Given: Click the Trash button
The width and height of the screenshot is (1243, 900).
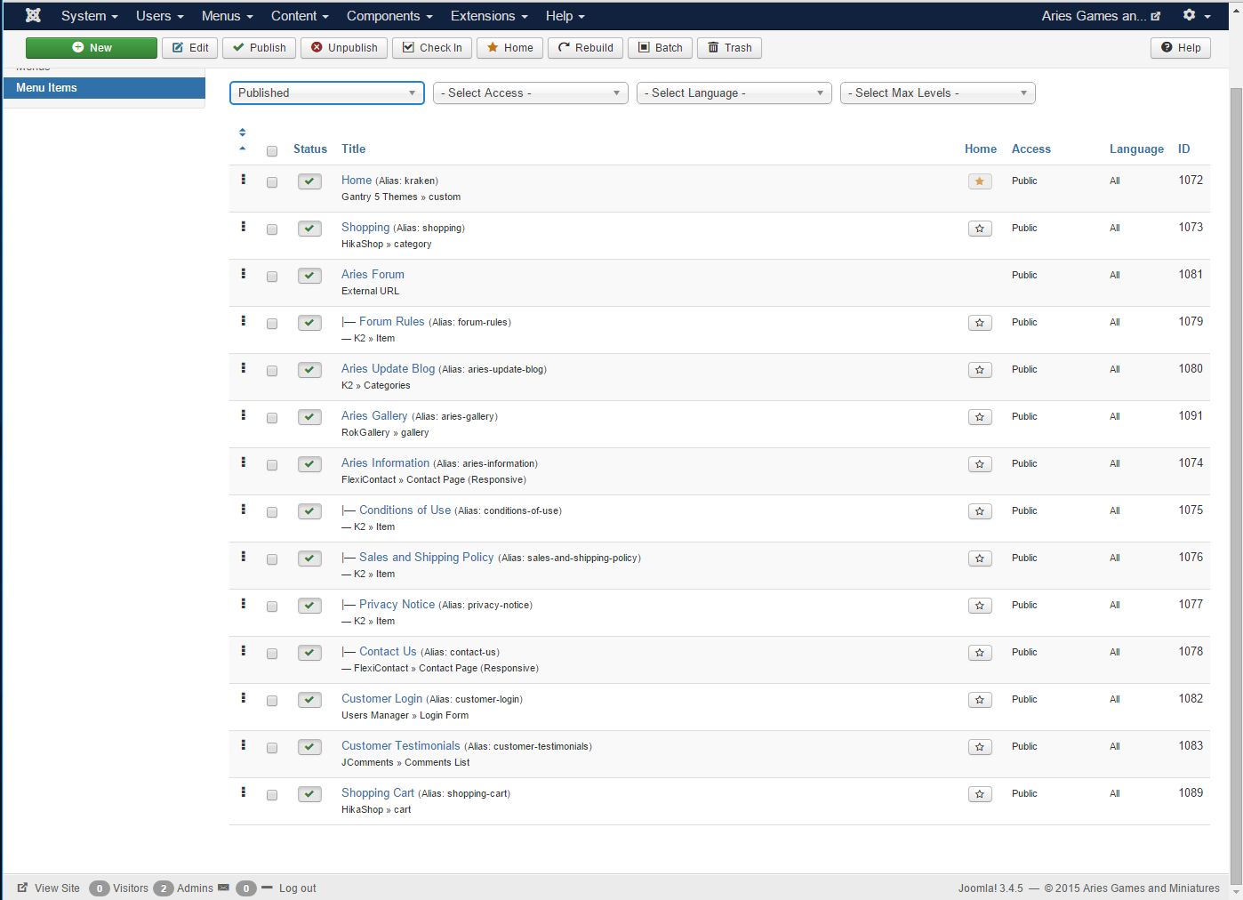Looking at the screenshot, I should click(x=729, y=48).
